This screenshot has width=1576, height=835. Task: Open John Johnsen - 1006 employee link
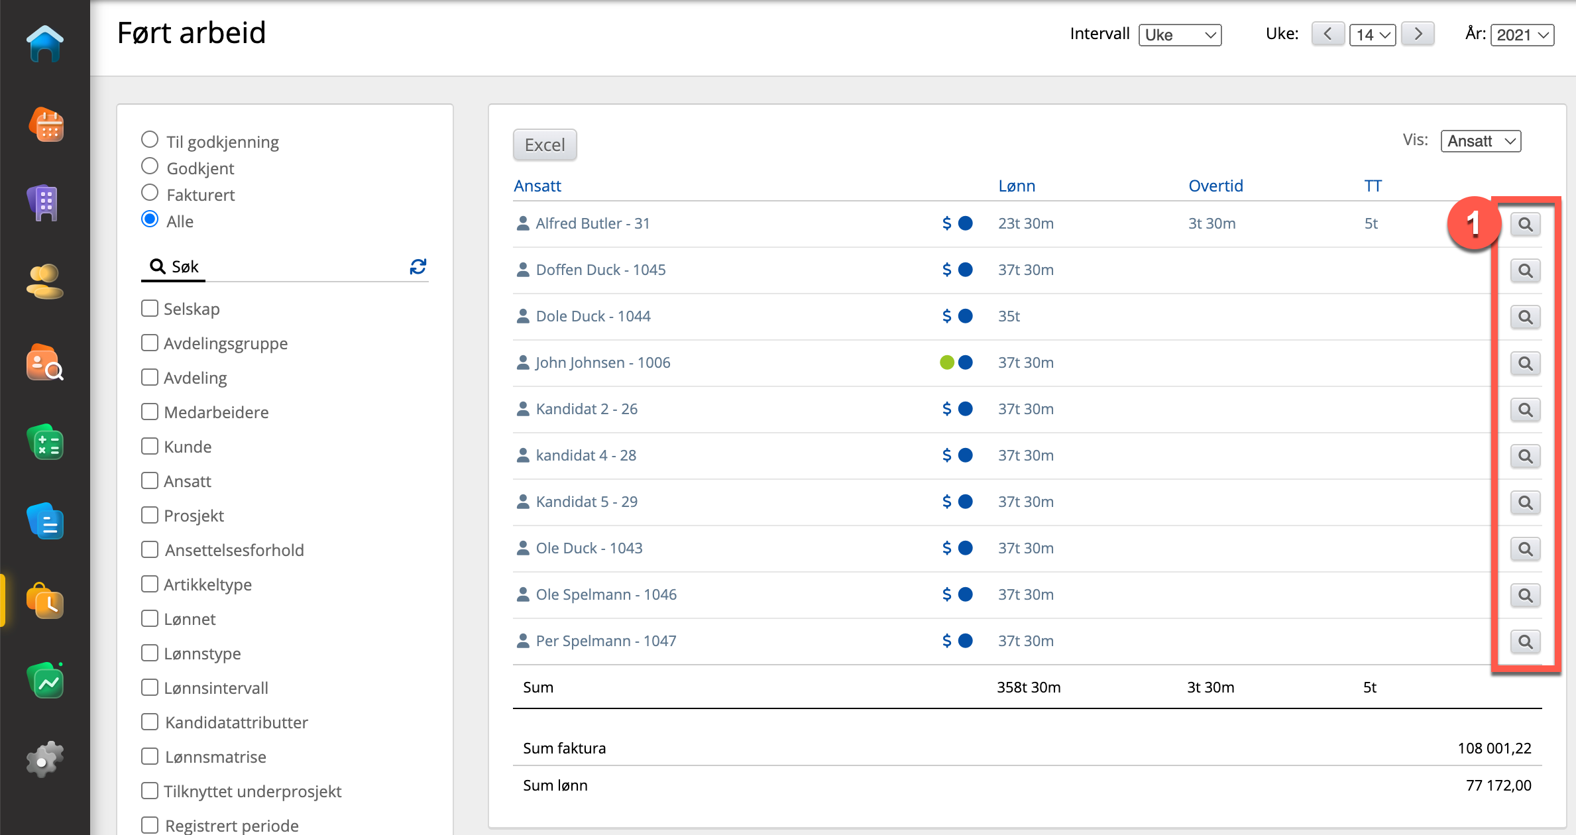[602, 362]
